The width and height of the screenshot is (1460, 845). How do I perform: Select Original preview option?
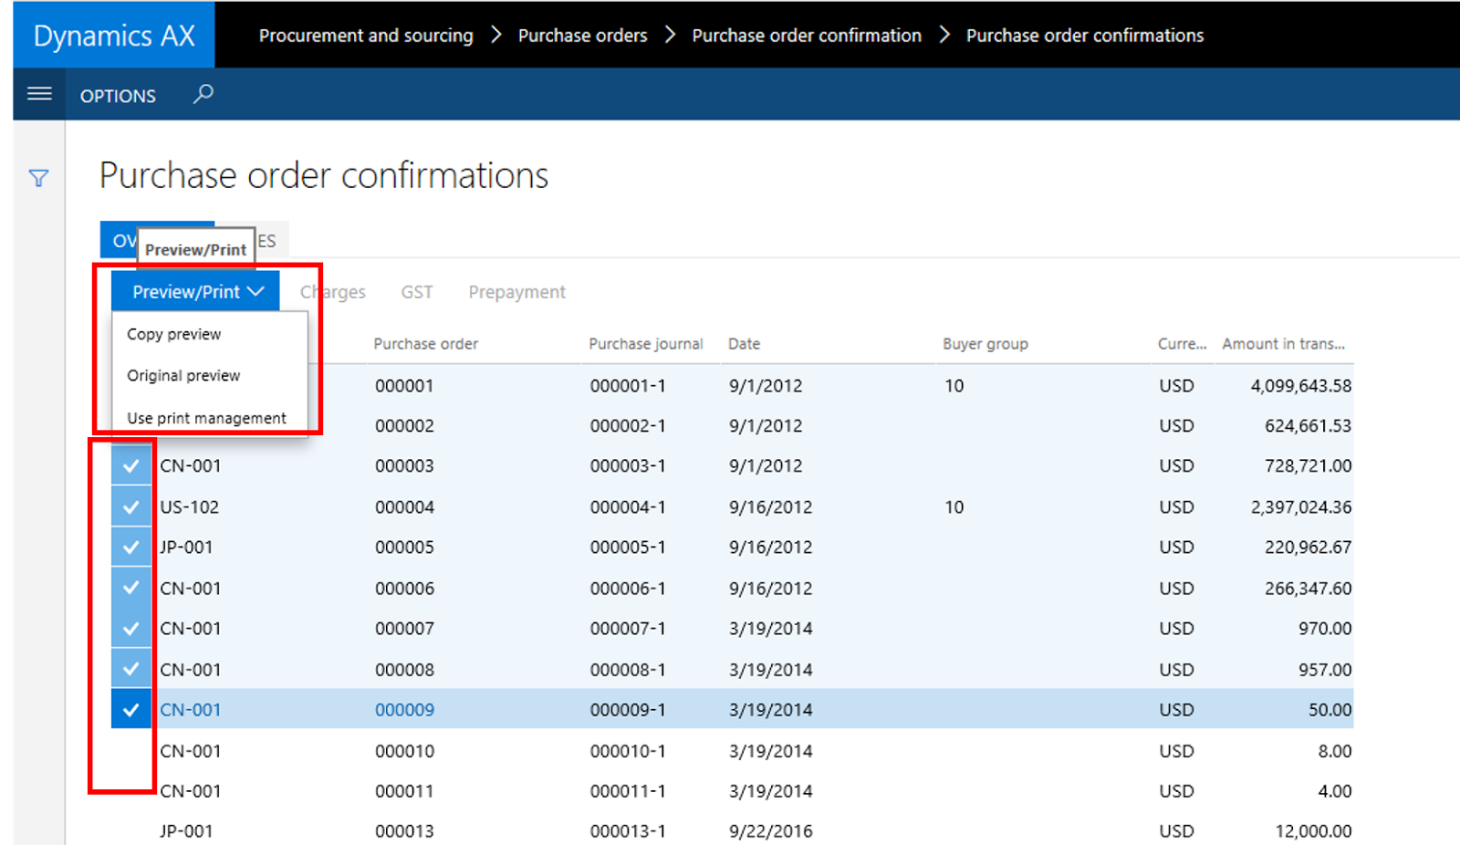tap(182, 375)
